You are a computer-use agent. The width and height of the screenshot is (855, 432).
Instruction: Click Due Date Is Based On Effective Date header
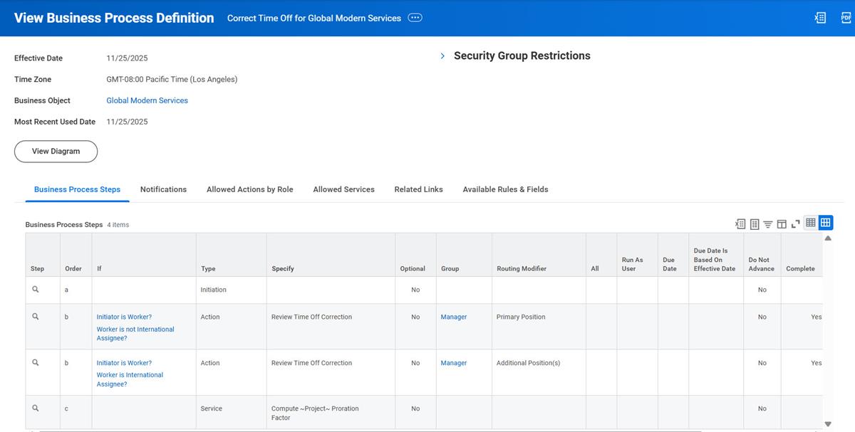click(x=716, y=255)
